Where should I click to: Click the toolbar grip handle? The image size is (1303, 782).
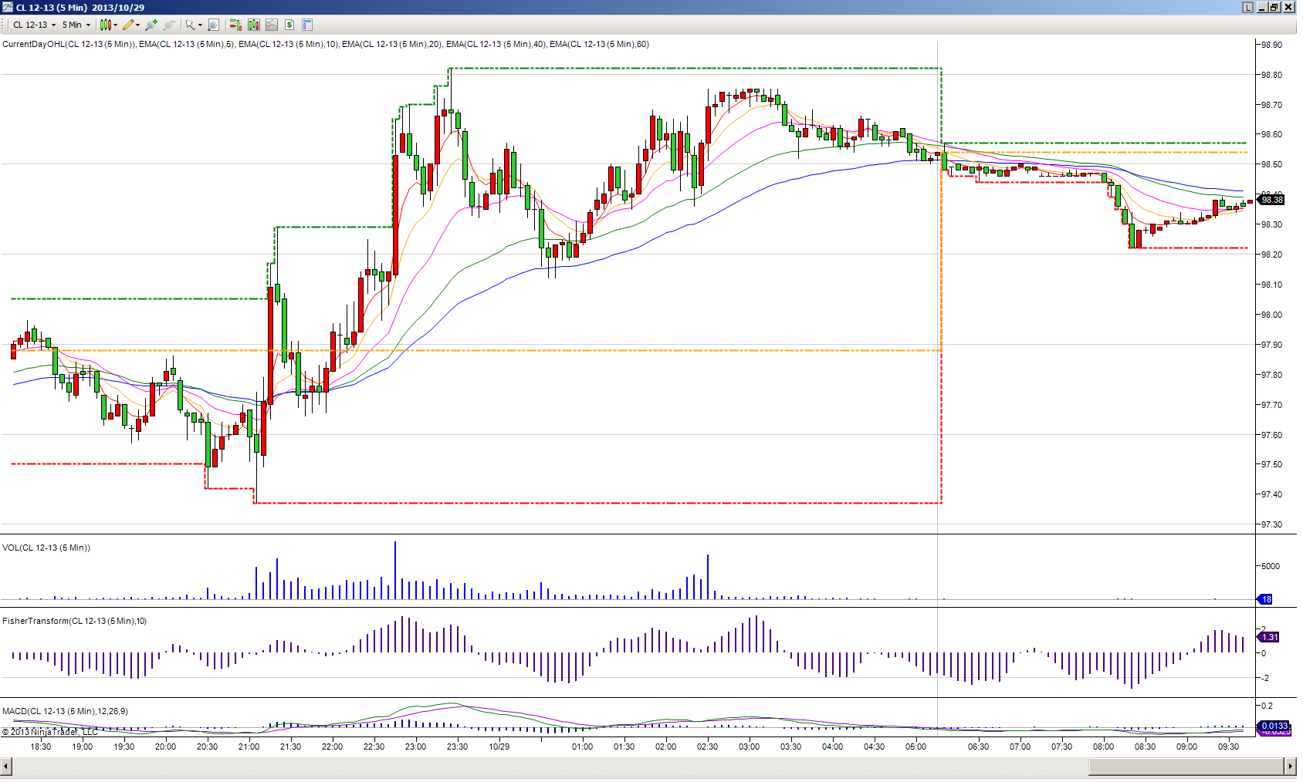4,25
